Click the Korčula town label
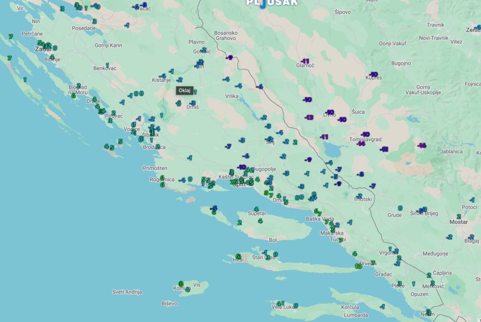 350,307
